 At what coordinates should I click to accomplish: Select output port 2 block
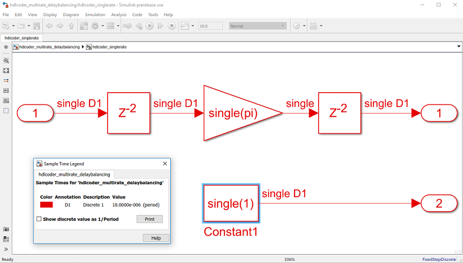tap(439, 203)
